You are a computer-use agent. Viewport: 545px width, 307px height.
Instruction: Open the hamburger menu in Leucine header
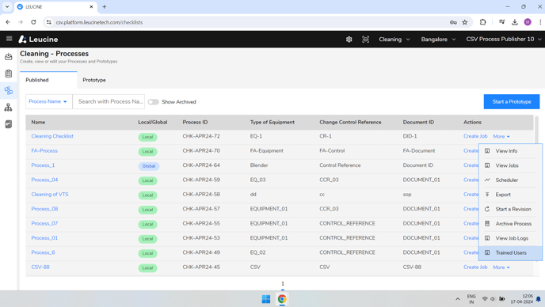coord(10,39)
